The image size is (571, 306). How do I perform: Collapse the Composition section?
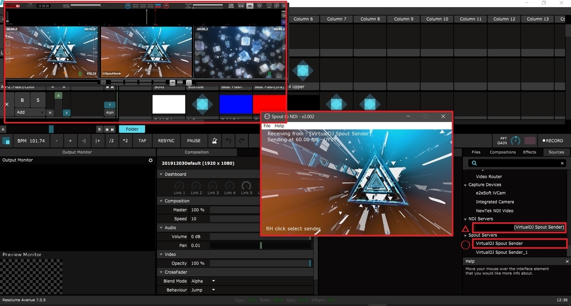coord(161,201)
